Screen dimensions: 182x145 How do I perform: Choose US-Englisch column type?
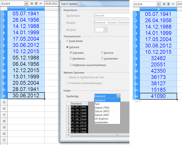(107, 119)
